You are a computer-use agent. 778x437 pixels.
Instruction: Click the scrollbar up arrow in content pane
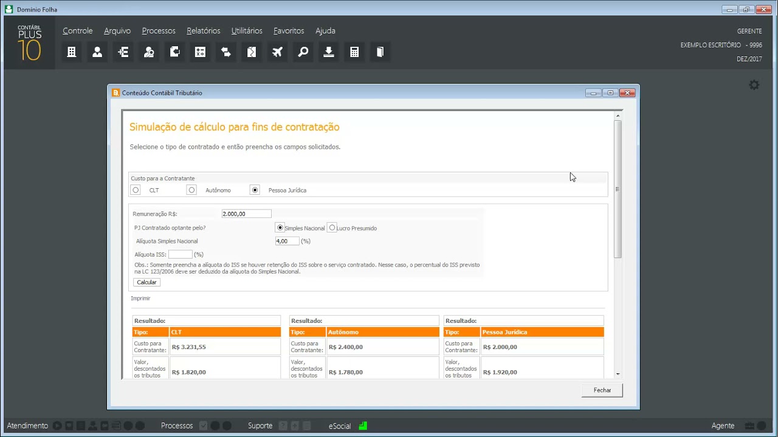click(x=618, y=116)
